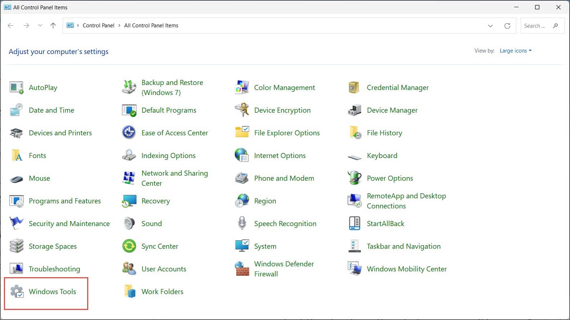Open the AutoPlay icon

tap(17, 87)
